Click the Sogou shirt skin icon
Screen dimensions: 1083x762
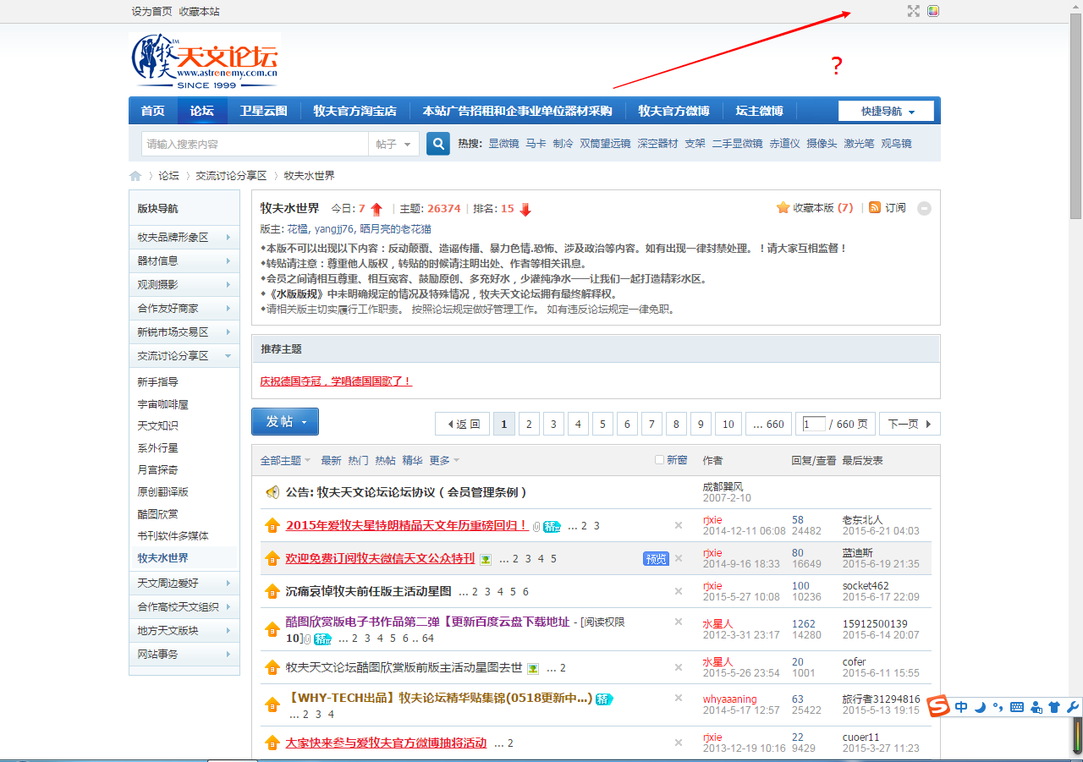pos(1054,707)
